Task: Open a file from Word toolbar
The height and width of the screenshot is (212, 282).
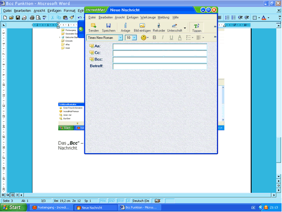Action: pos(11,17)
